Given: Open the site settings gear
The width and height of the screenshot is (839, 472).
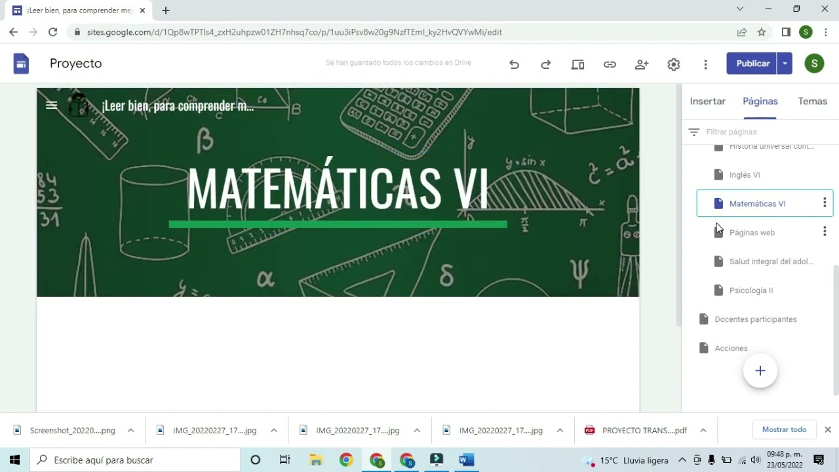Looking at the screenshot, I should (674, 64).
